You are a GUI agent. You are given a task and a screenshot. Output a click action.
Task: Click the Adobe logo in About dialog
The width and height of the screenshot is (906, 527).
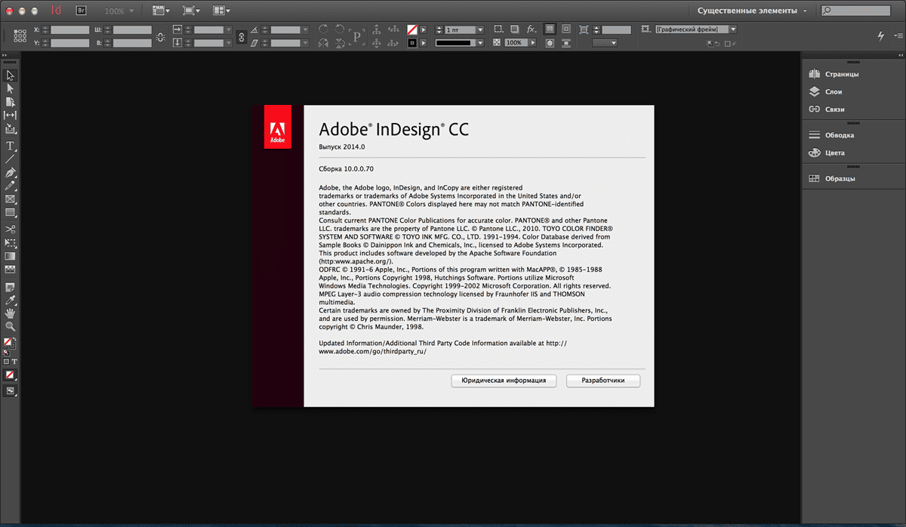[278, 127]
